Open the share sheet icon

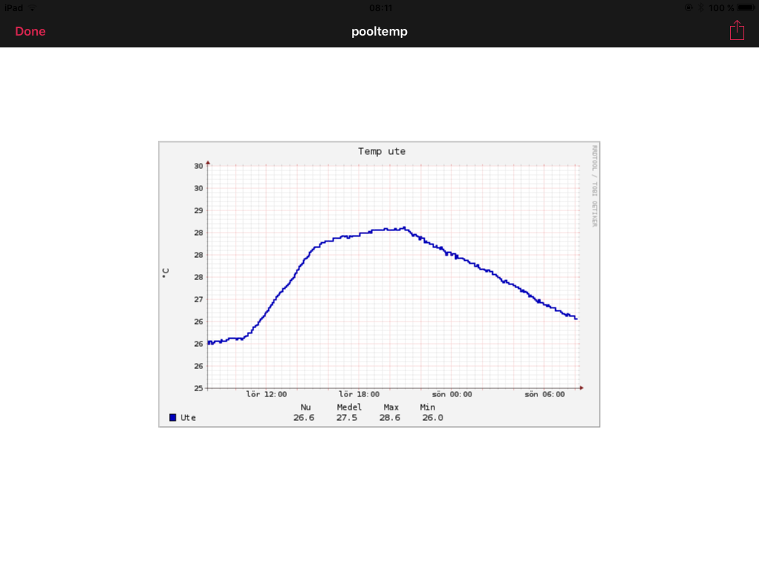[736, 30]
